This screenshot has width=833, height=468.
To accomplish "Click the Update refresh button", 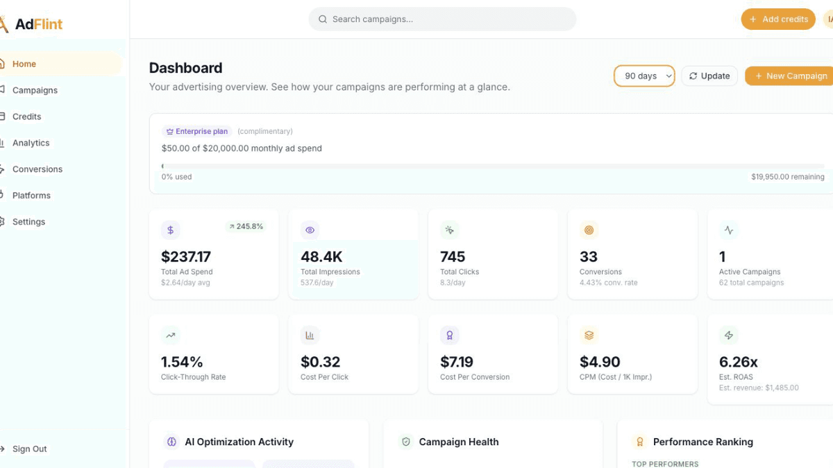I will pos(709,76).
